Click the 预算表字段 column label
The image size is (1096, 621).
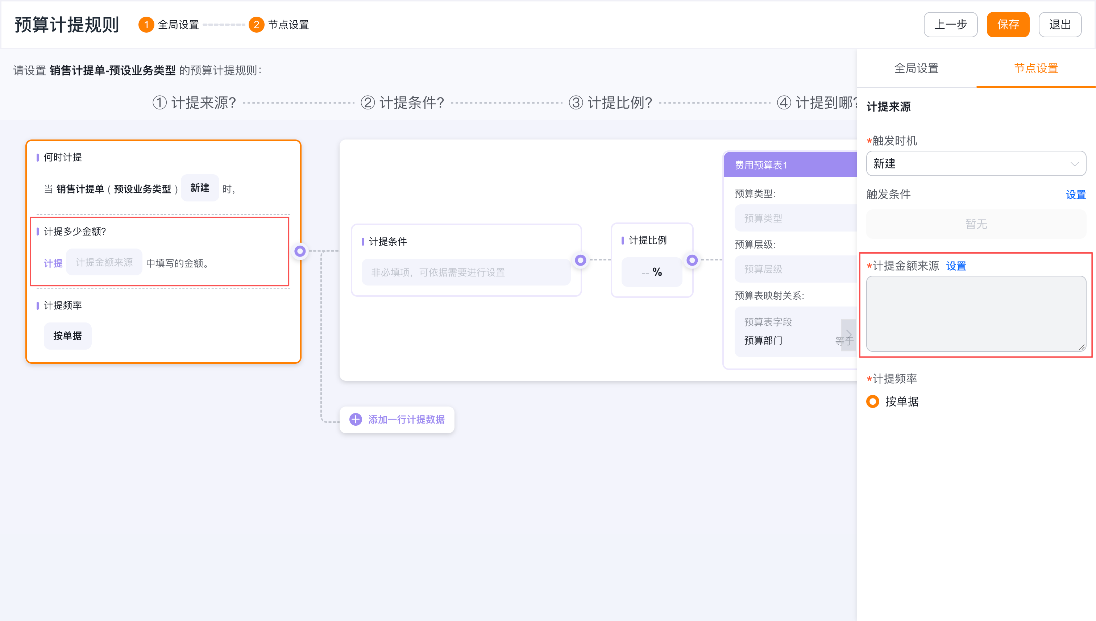[x=768, y=322]
